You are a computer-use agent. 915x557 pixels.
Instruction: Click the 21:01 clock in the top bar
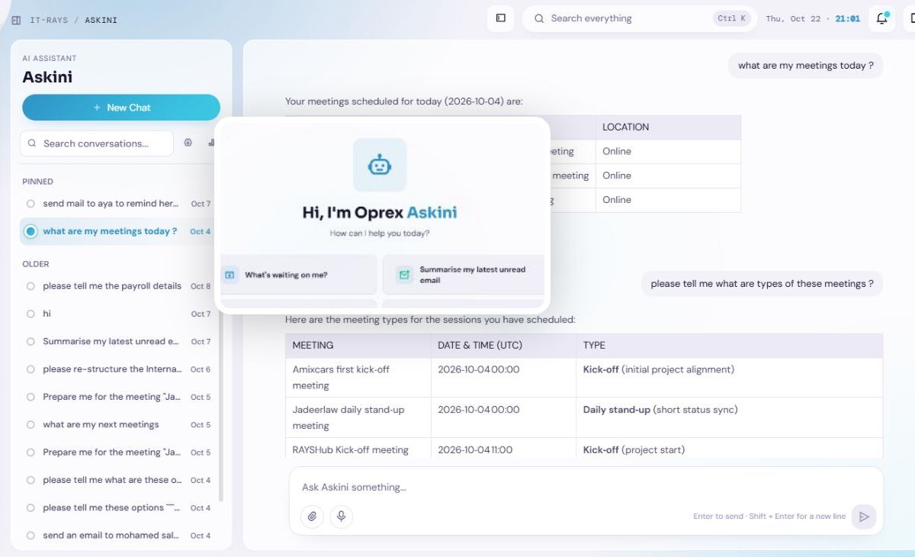(848, 19)
